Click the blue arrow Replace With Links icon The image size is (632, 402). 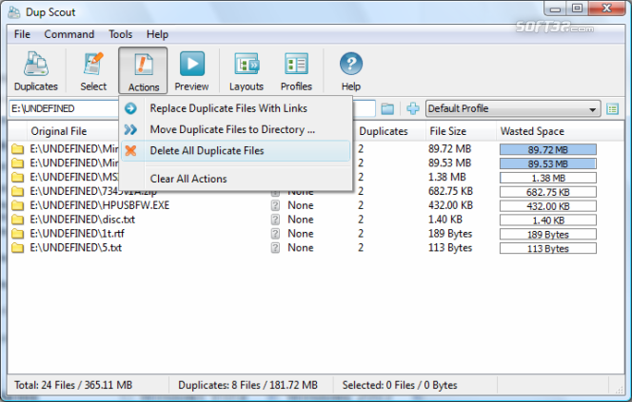(x=130, y=108)
